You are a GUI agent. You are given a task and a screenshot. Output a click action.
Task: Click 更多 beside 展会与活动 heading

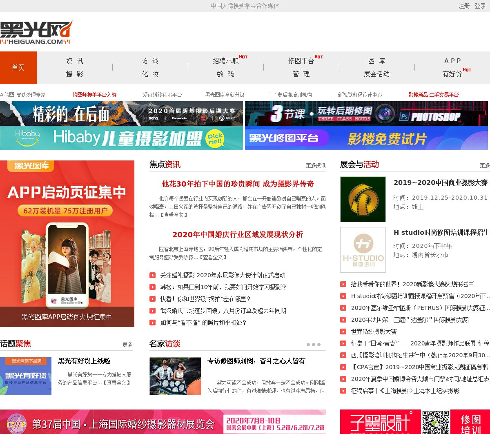pyautogui.click(x=485, y=165)
